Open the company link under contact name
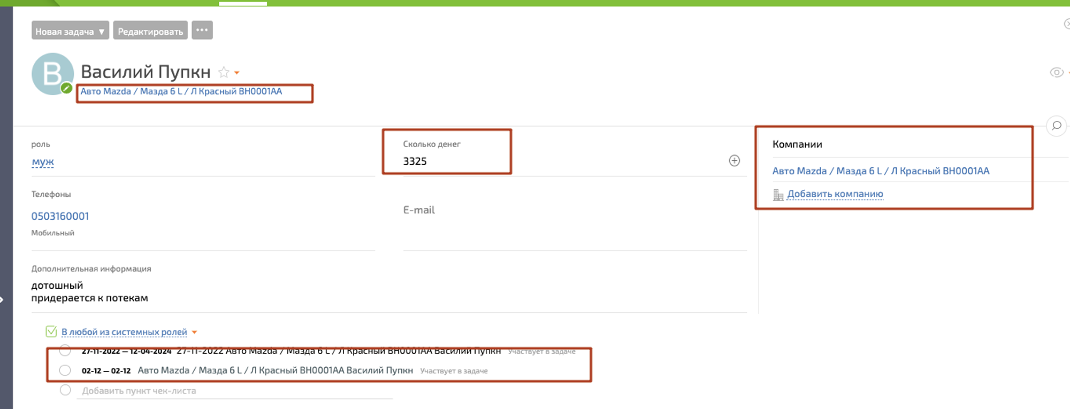The height and width of the screenshot is (409, 1070). click(181, 91)
